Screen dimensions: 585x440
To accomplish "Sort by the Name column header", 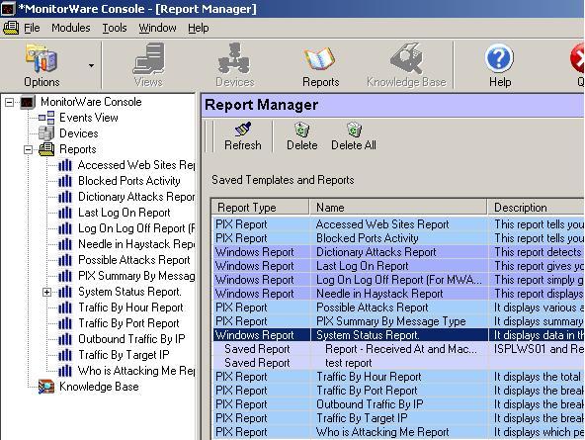I will pos(398,208).
